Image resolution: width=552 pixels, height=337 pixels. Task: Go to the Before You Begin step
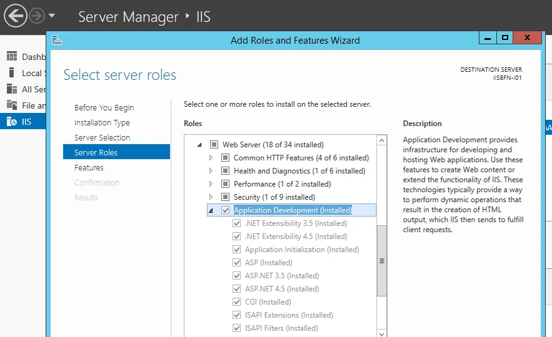point(104,108)
